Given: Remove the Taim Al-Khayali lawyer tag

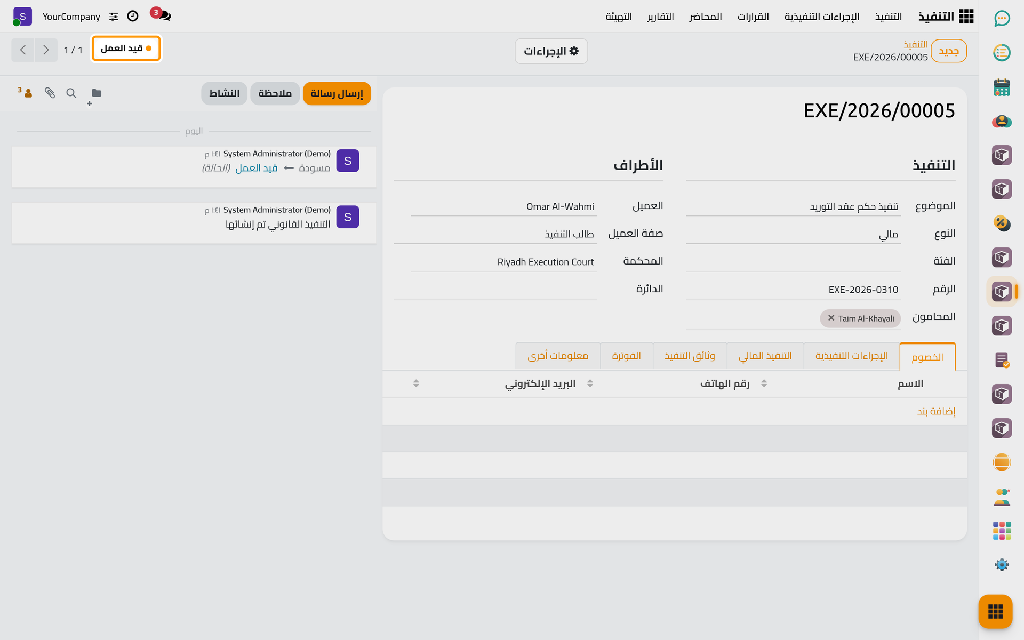Looking at the screenshot, I should (x=831, y=318).
